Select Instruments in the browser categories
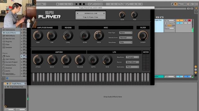Viewport: 199px width, 111px height. click(x=10, y=30)
